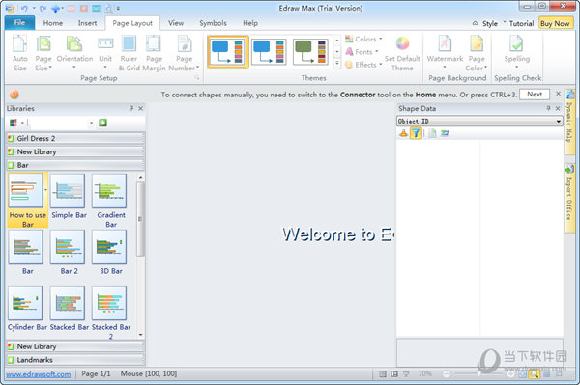Click the Redo arrow in quick toolbar
Viewport: 580px width, 385px height.
click(x=43, y=8)
